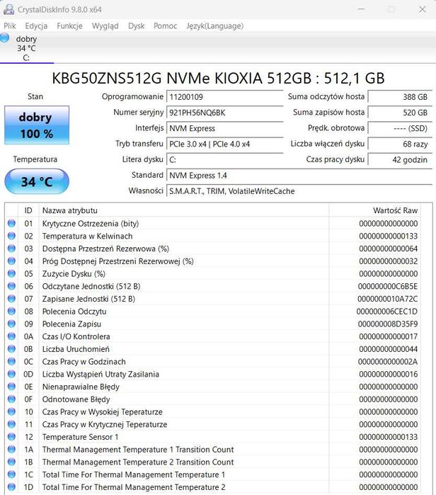Select raw value 000000000C6B5E

pyautogui.click(x=388, y=287)
